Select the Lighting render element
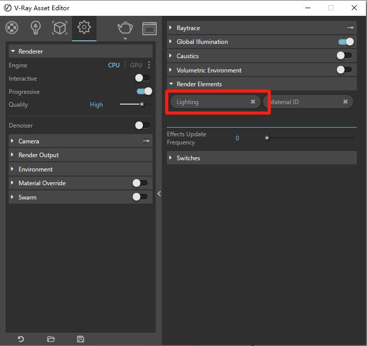The height and width of the screenshot is (346, 367). click(x=215, y=102)
